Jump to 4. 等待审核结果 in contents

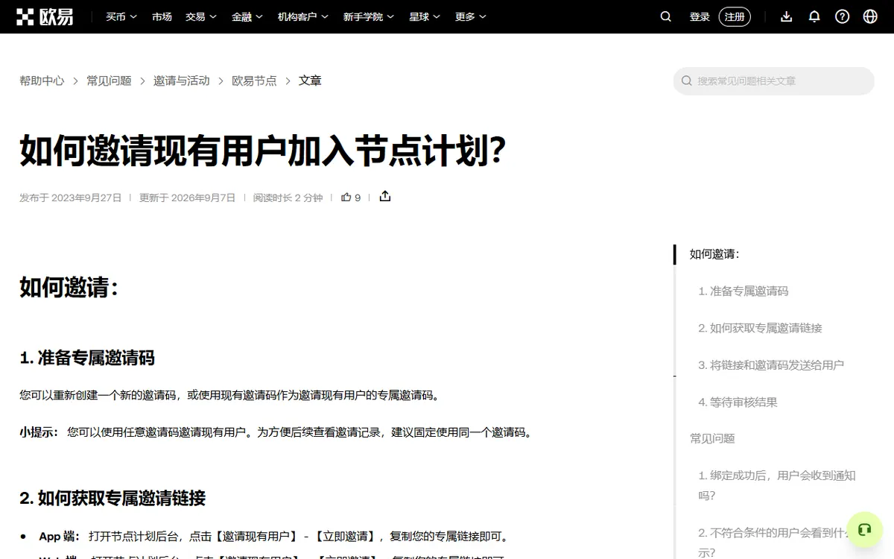tap(738, 402)
